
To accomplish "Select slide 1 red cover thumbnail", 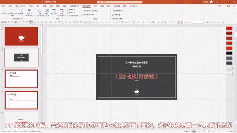I will pyautogui.click(x=21, y=36).
